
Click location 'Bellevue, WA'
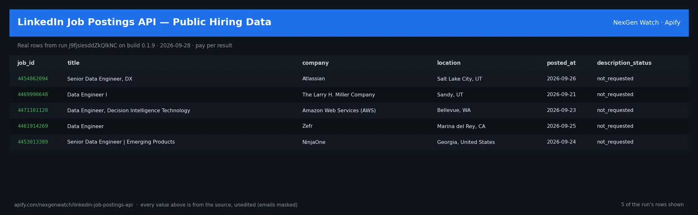pos(454,110)
